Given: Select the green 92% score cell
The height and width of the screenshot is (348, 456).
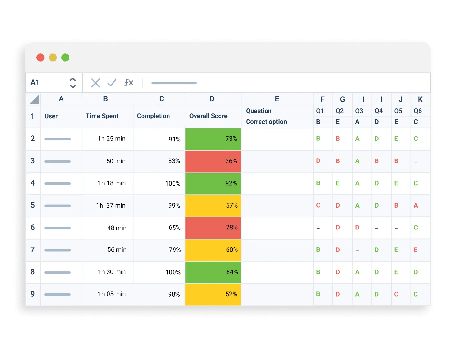Looking at the screenshot, I should point(213,183).
